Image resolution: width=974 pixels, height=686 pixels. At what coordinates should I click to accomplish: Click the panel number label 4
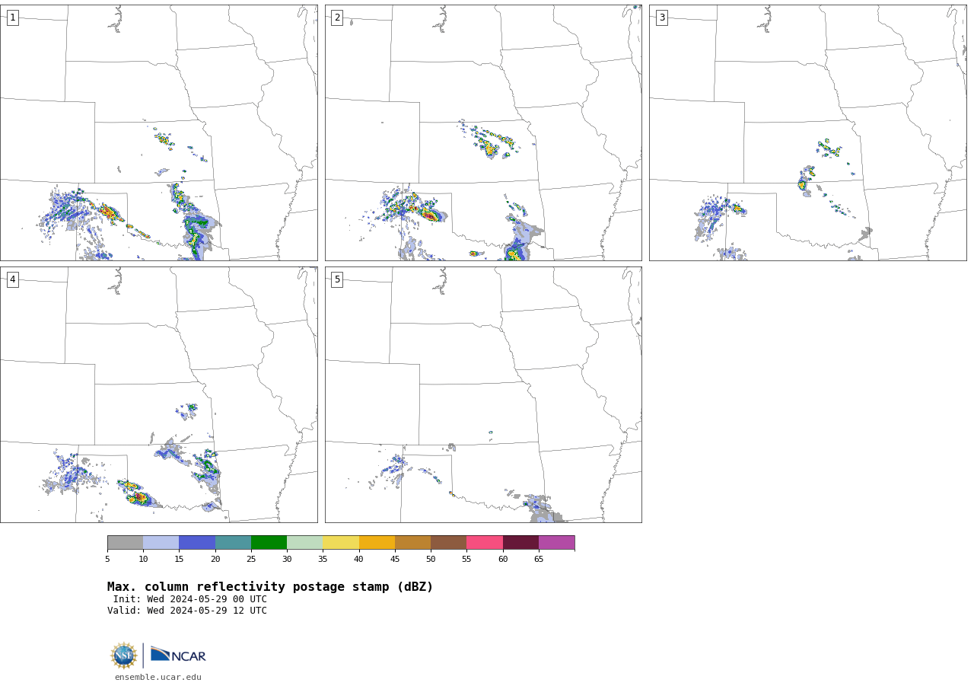click(x=12, y=279)
